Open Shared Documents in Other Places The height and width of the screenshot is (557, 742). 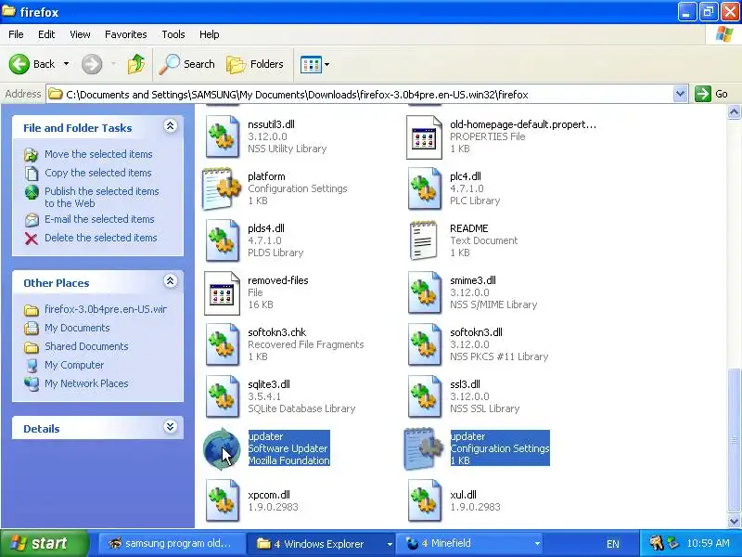click(x=86, y=346)
